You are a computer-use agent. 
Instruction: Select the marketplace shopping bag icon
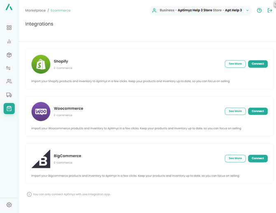coord(9,109)
